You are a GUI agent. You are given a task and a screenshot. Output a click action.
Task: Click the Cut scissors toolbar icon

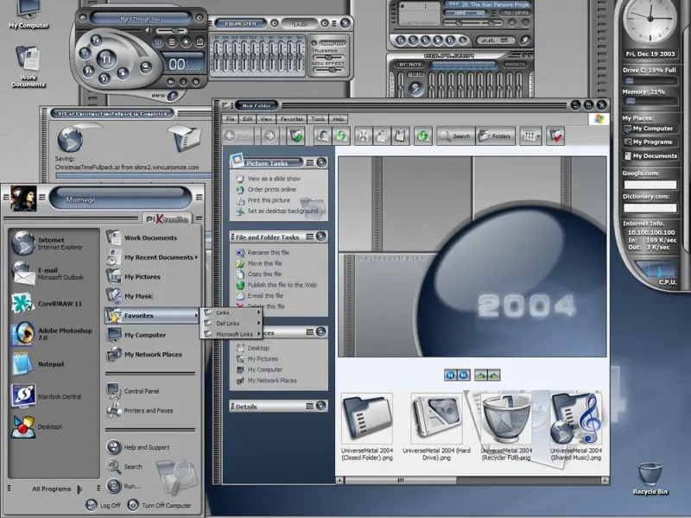click(x=363, y=136)
